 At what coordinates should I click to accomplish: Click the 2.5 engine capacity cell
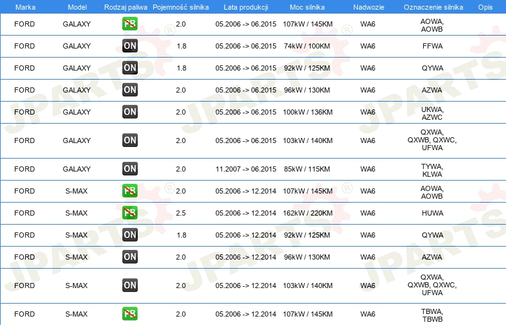pos(181,213)
